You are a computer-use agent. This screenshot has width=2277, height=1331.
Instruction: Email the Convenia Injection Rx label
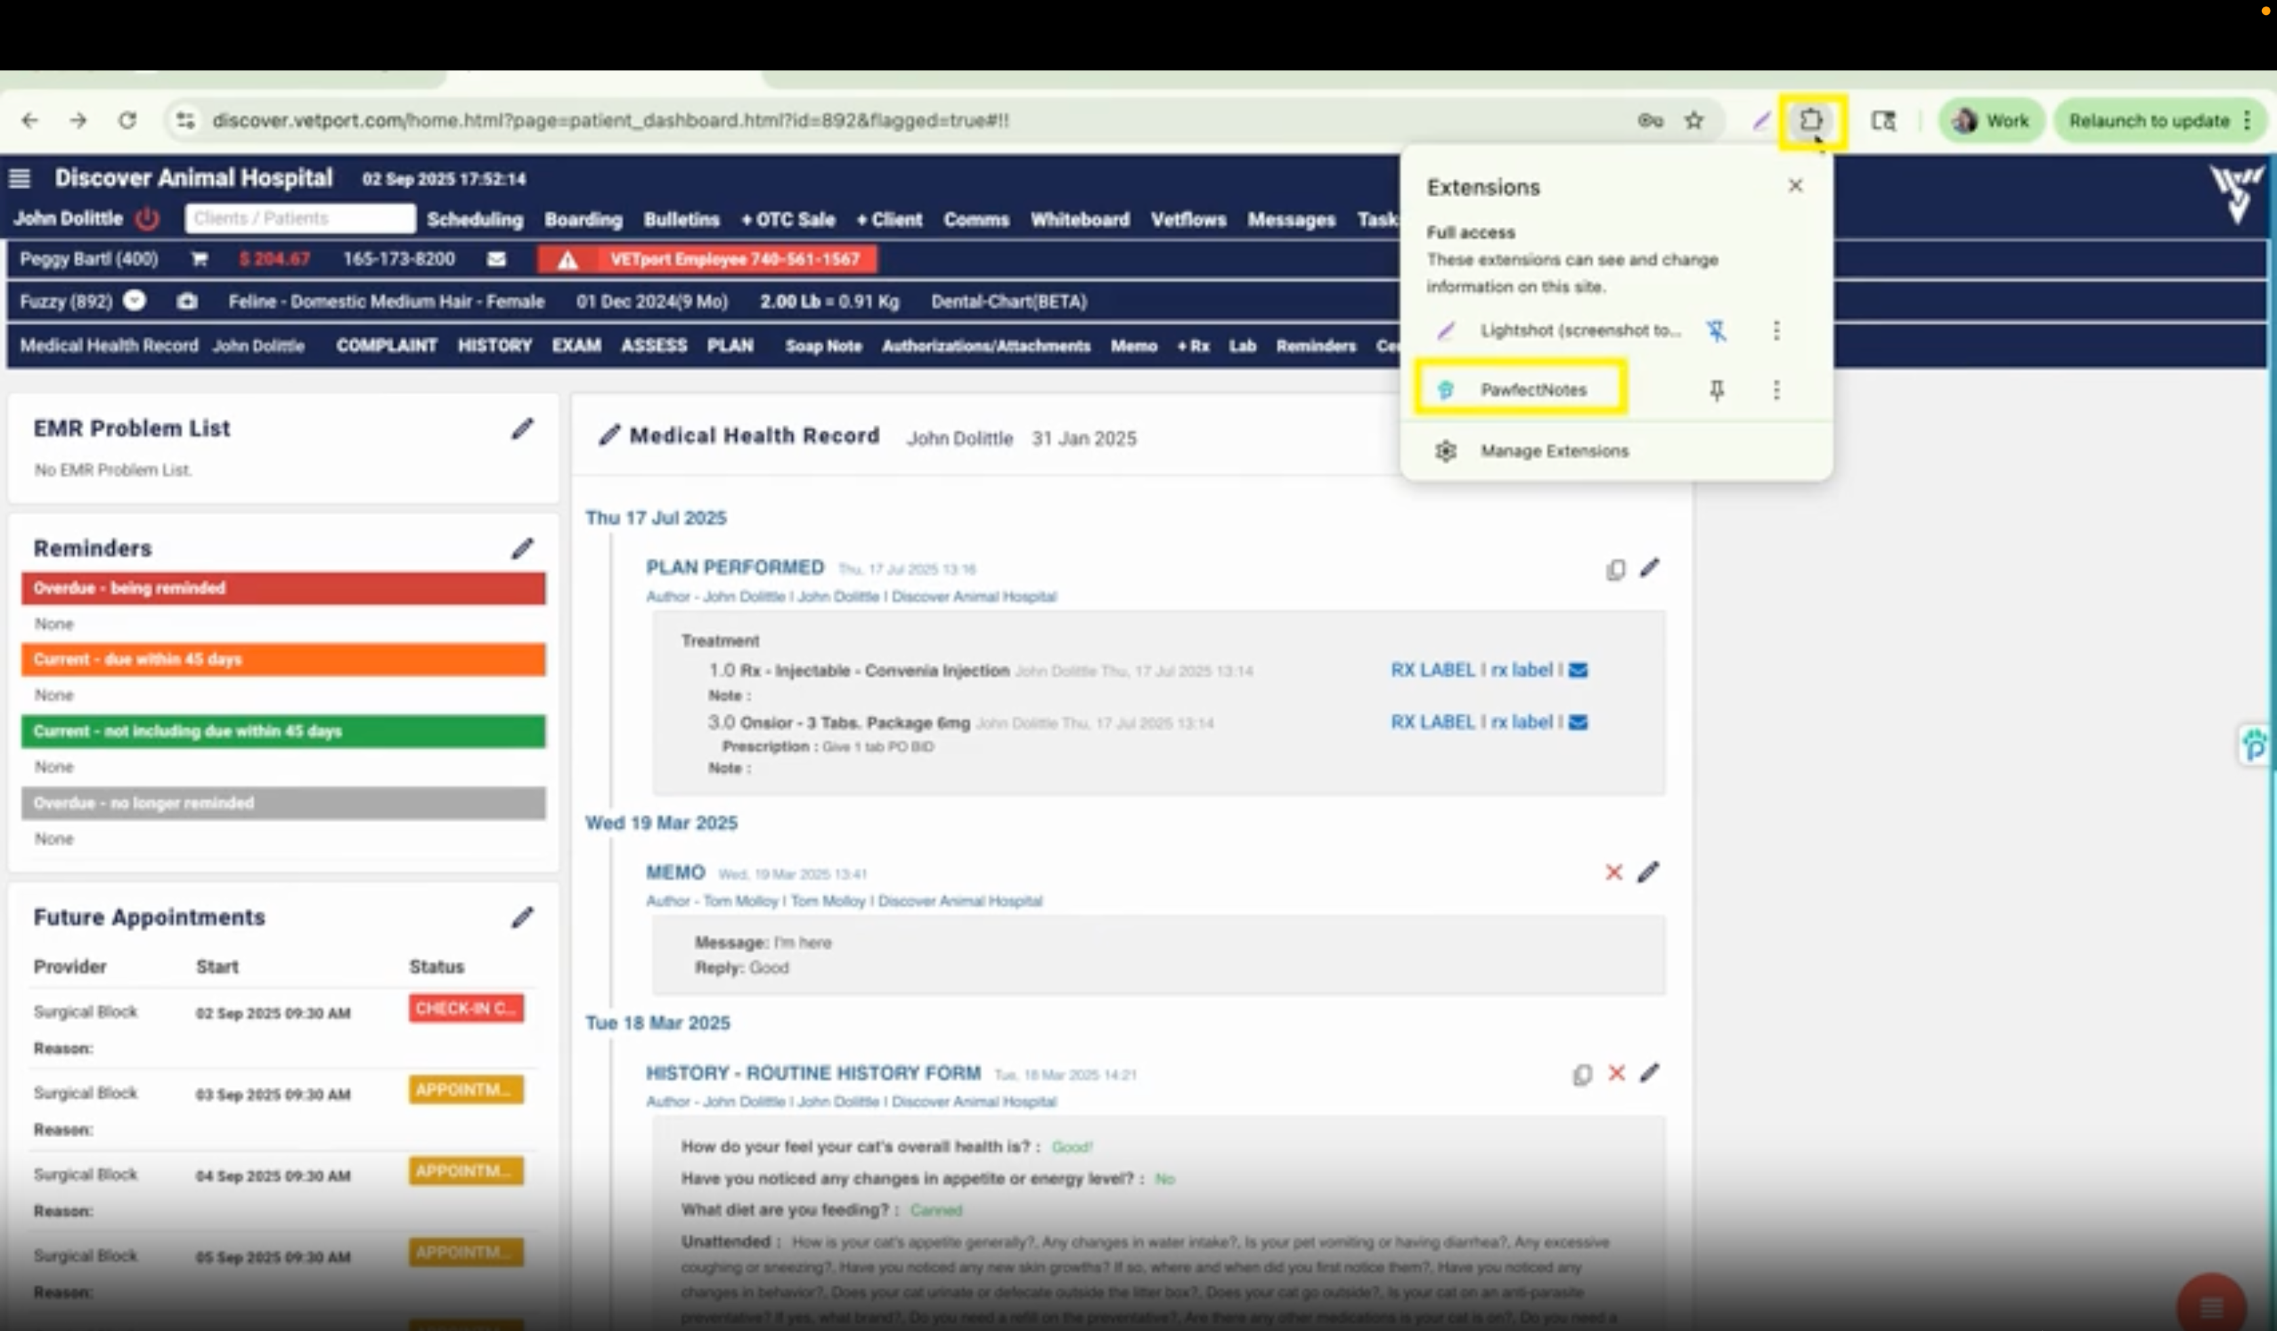[x=1578, y=670]
